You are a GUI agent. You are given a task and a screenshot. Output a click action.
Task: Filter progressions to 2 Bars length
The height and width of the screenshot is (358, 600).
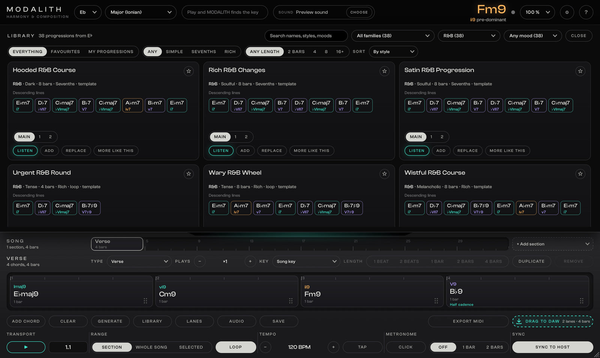pyautogui.click(x=296, y=52)
